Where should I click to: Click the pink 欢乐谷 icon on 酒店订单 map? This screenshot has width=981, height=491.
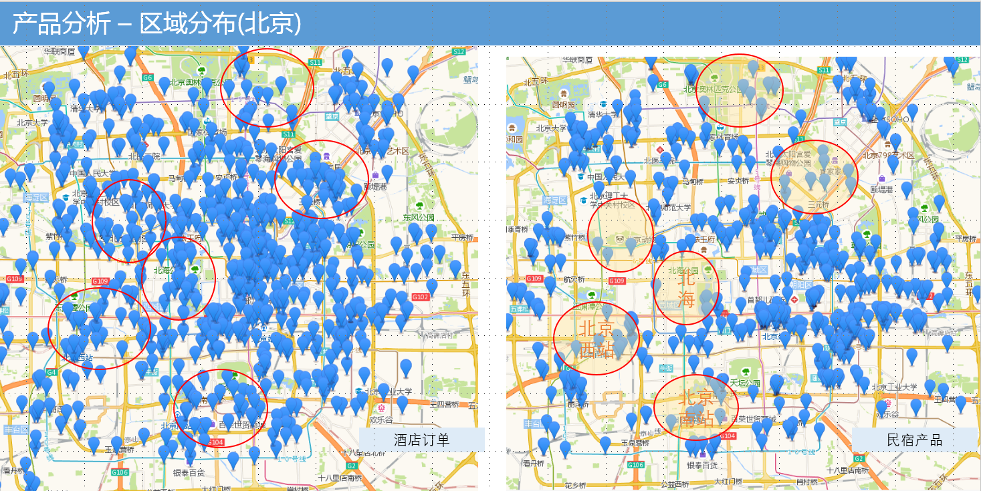coord(382,407)
